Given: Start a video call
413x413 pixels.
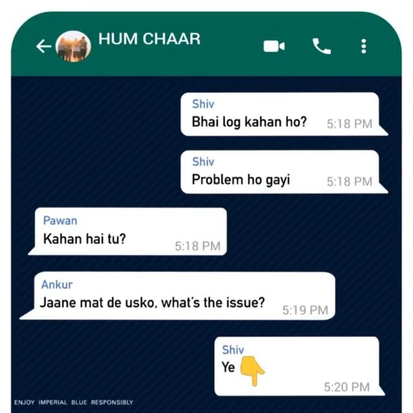Looking at the screenshot, I should [x=274, y=46].
